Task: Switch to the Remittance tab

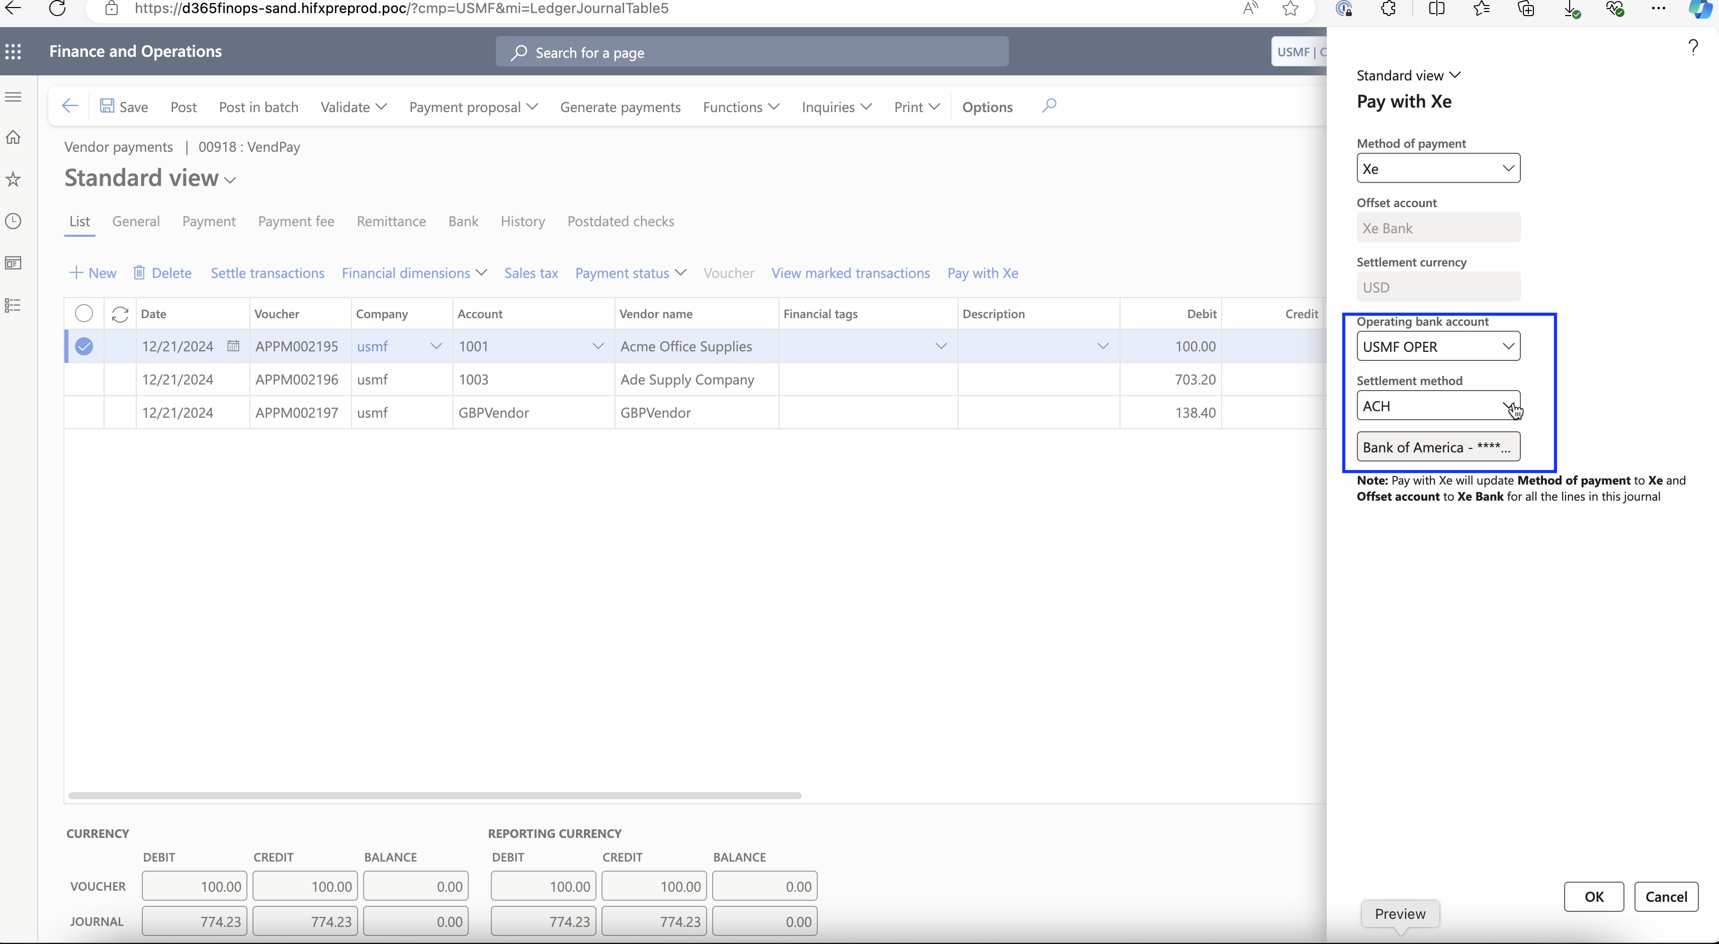Action: (391, 222)
